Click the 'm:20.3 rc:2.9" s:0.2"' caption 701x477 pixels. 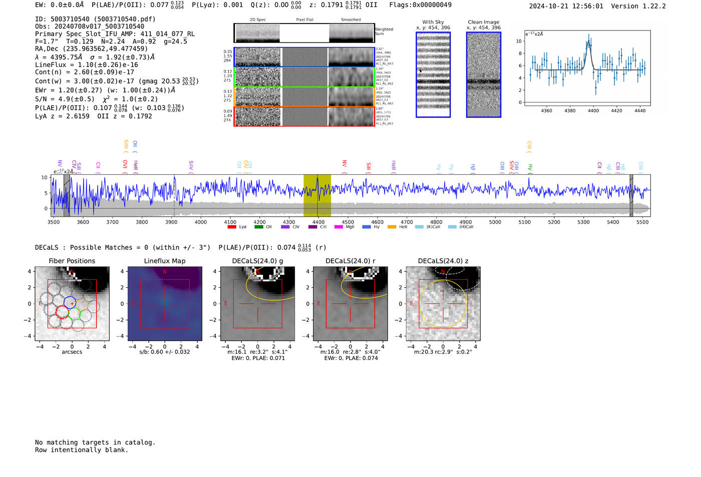[443, 352]
